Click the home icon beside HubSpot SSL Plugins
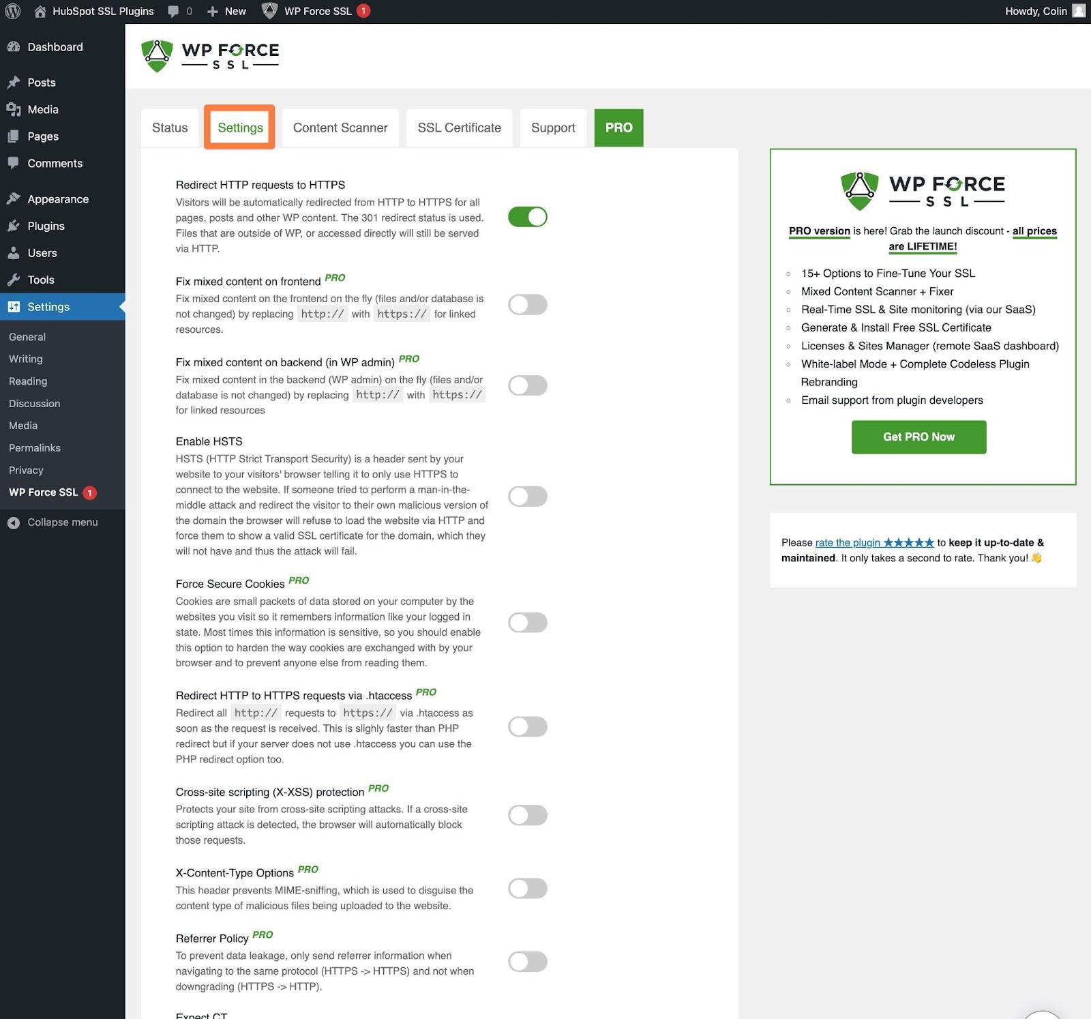The image size is (1091, 1019). tap(40, 11)
